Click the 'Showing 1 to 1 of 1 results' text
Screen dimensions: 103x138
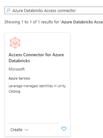pos(32,22)
